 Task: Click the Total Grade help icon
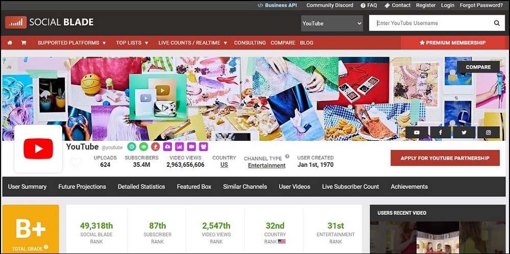pyautogui.click(x=46, y=247)
